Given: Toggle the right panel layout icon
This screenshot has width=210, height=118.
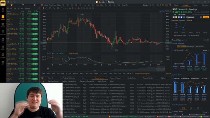Looking at the screenshot, I should click(170, 5).
